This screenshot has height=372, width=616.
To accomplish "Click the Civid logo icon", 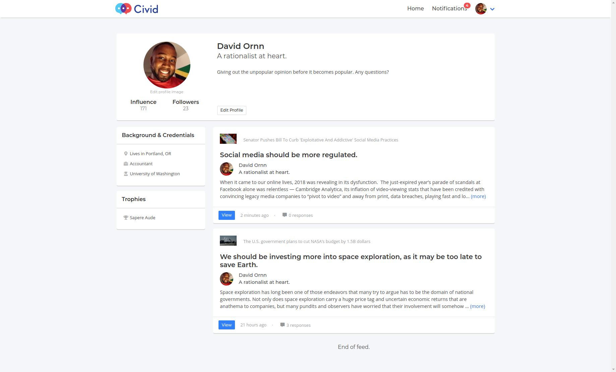I will 123,9.
